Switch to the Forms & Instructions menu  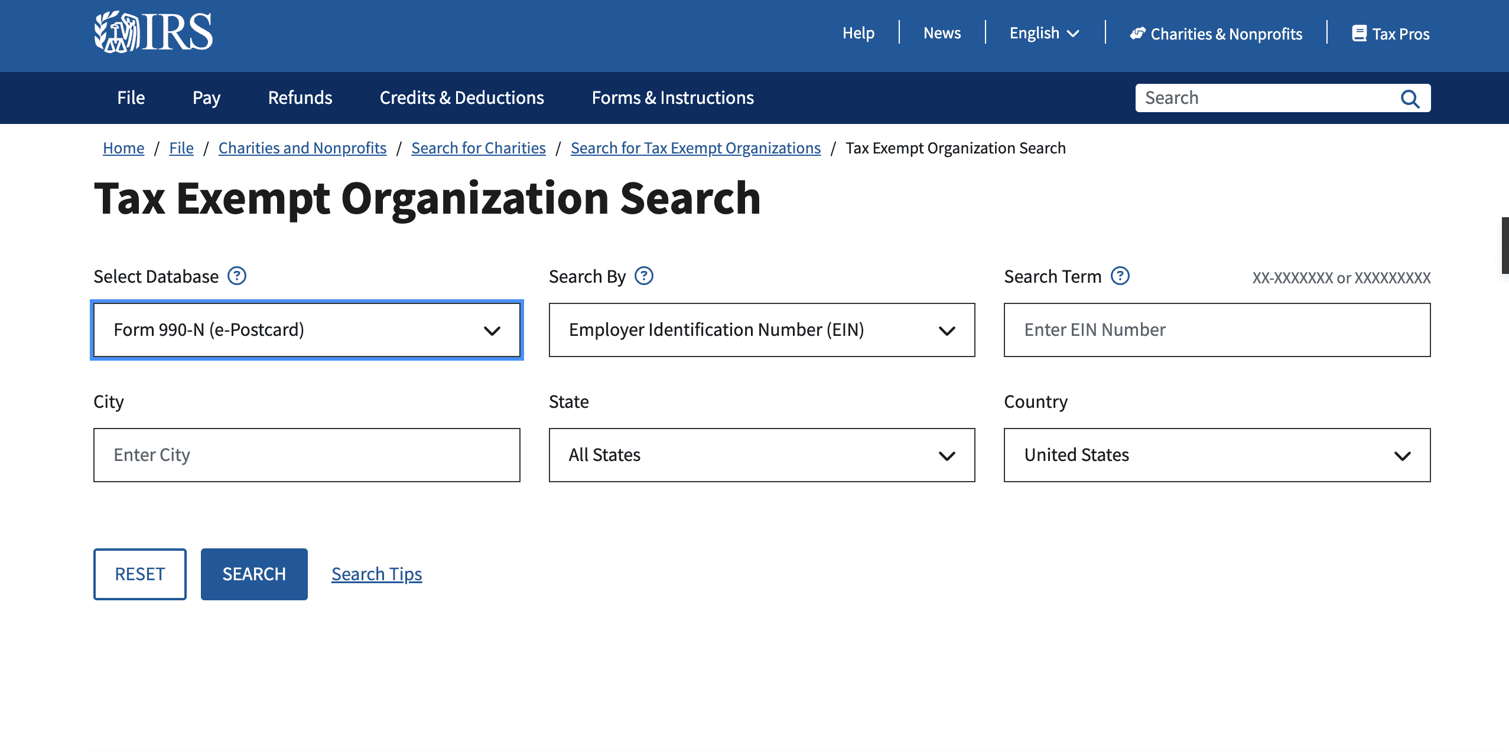tap(672, 97)
